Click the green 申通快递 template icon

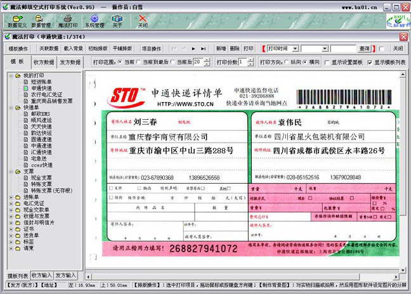tap(25, 89)
